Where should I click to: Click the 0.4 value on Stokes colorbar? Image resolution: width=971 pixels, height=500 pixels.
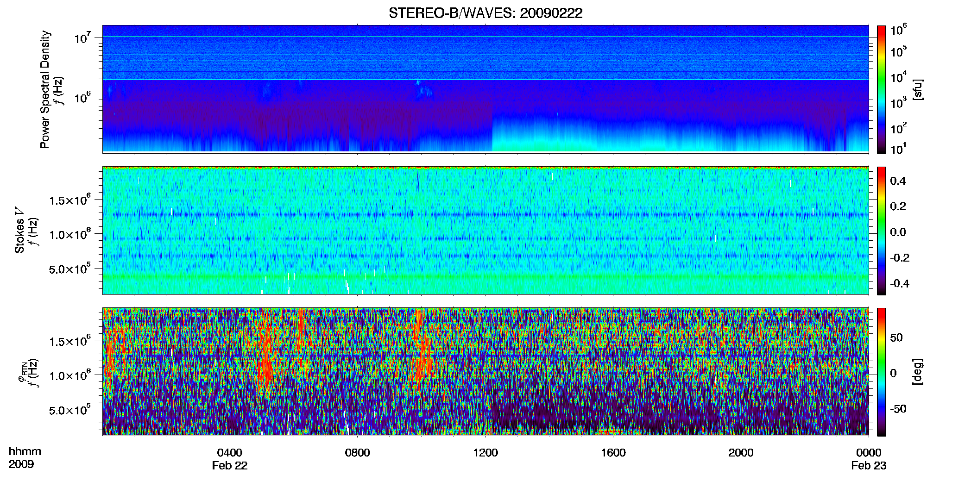(898, 181)
